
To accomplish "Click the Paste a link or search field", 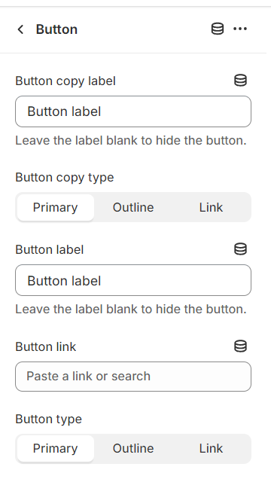I will 133,377.
